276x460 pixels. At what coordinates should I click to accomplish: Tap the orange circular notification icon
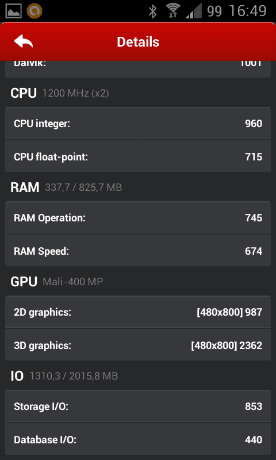coord(34,11)
